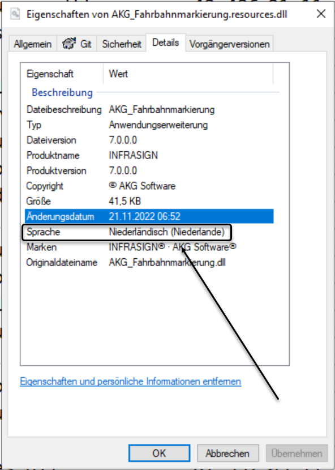Select the Größe property row

149,201
